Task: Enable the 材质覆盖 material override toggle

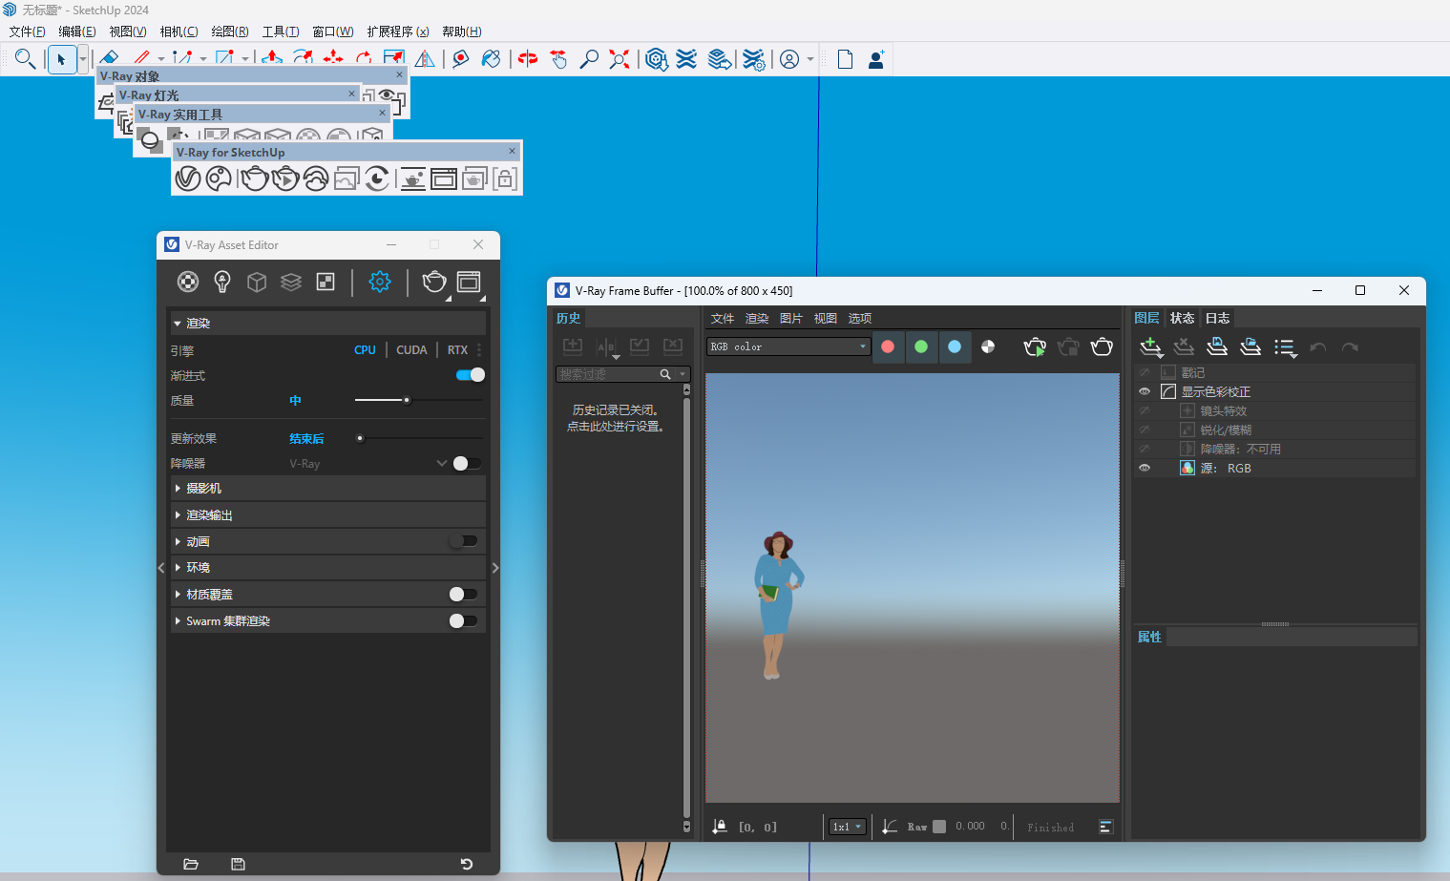Action: [x=463, y=595]
